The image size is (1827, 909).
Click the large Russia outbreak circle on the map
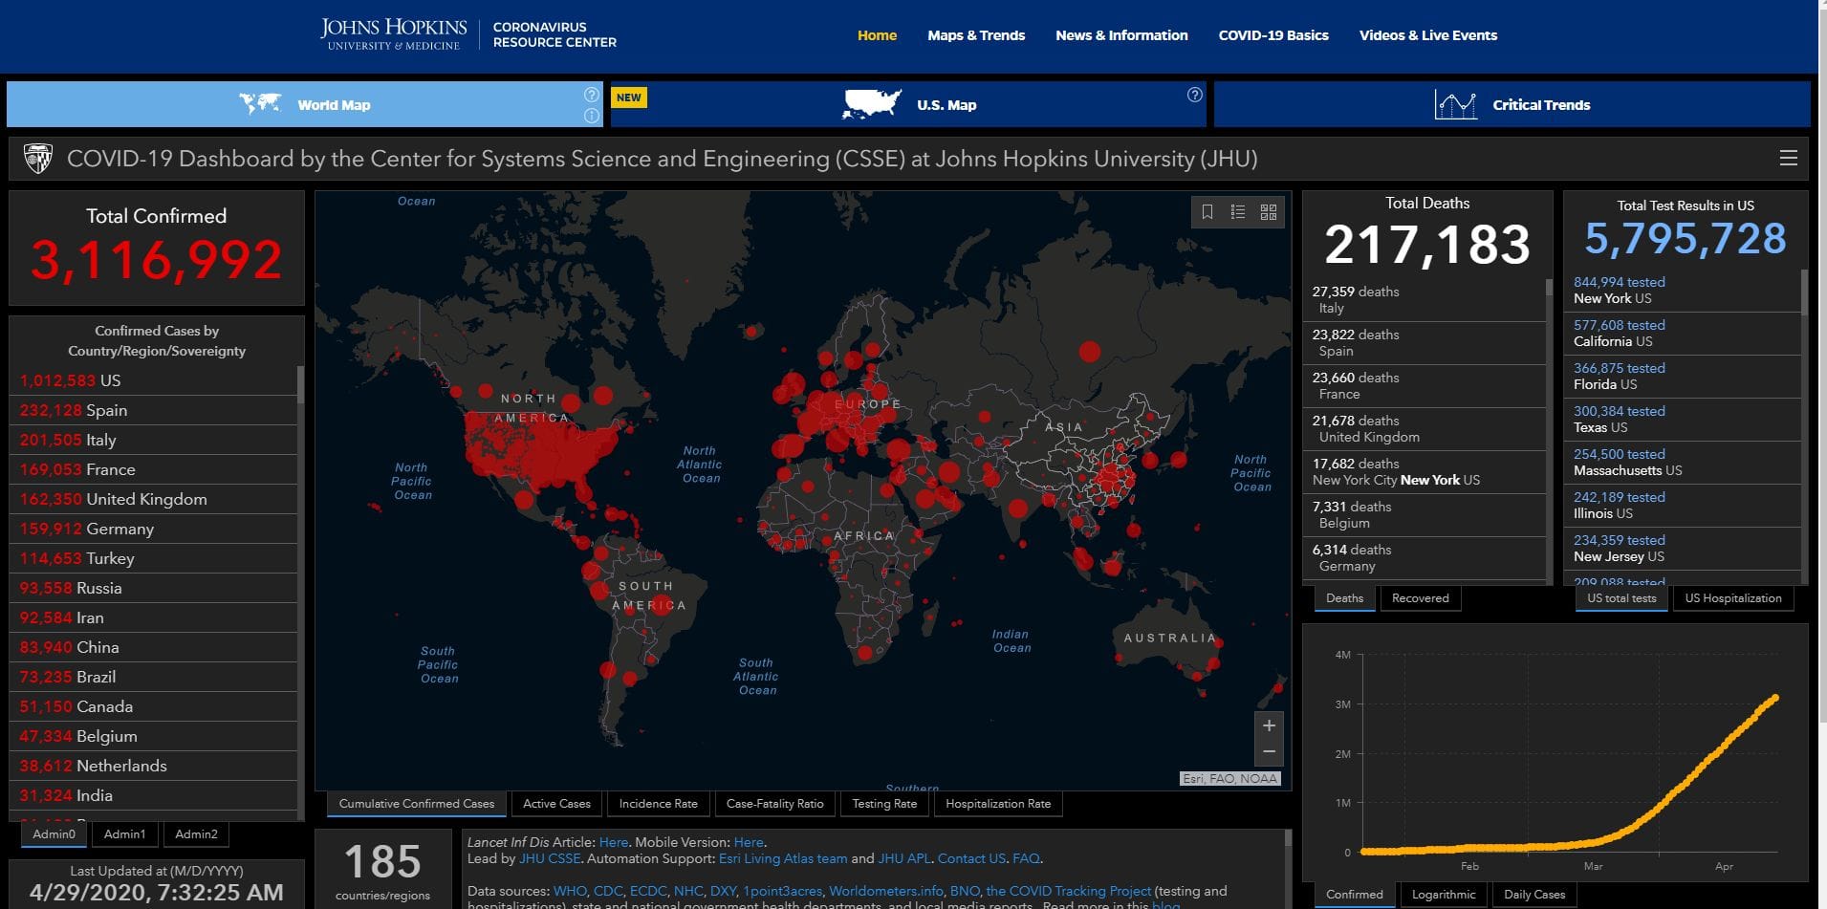point(1089,352)
